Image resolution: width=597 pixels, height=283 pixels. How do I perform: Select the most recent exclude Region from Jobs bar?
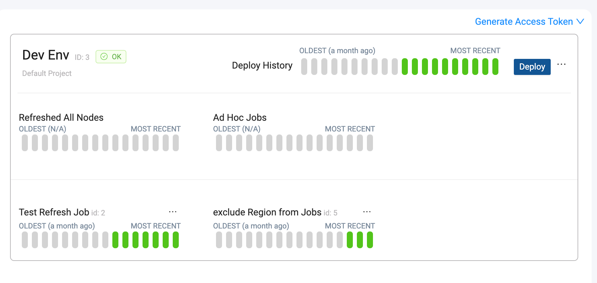click(x=370, y=240)
